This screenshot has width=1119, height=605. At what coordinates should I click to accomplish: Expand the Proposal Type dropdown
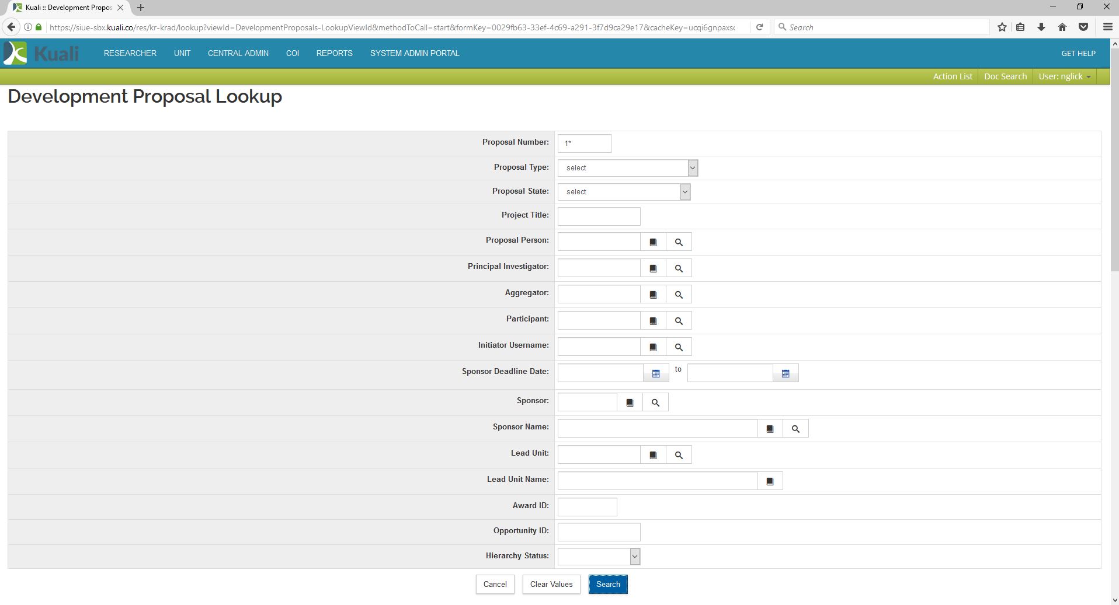628,168
